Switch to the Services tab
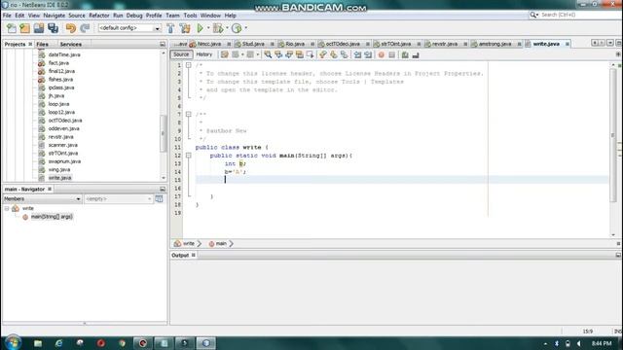 [x=70, y=45]
